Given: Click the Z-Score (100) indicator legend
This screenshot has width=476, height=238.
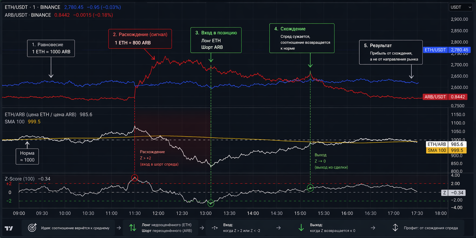Looking at the screenshot, I should [x=20, y=179].
